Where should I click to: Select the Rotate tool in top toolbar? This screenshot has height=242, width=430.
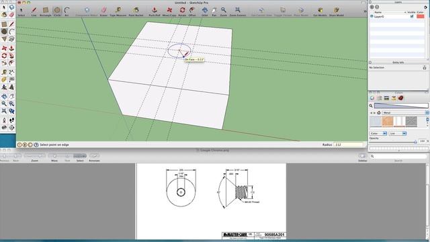pyautogui.click(x=182, y=11)
